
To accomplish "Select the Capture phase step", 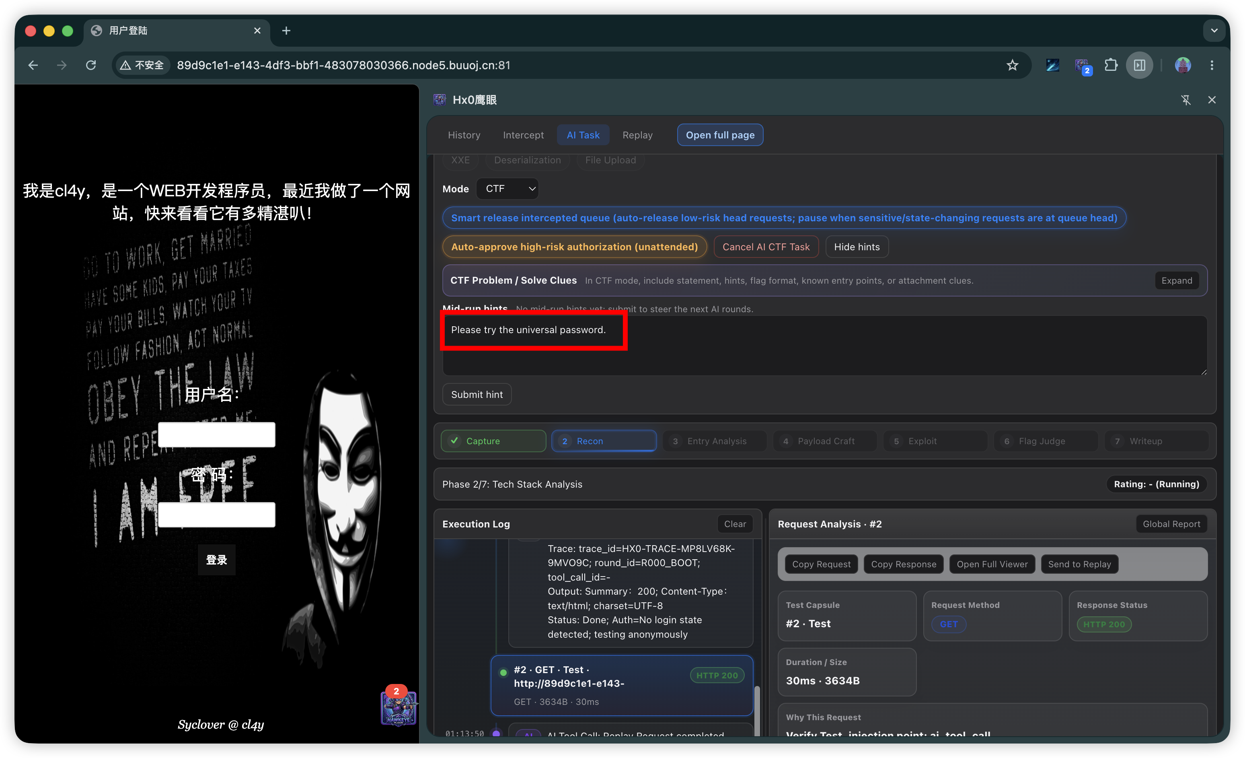I will 493,441.
